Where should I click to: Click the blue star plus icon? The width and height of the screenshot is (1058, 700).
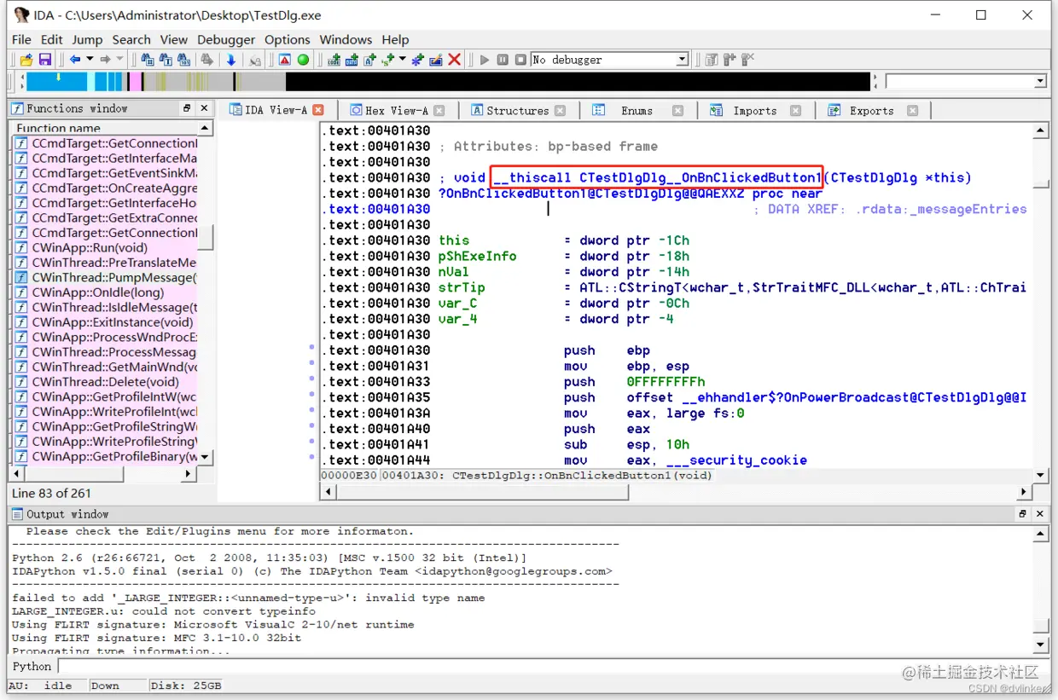[x=417, y=60]
